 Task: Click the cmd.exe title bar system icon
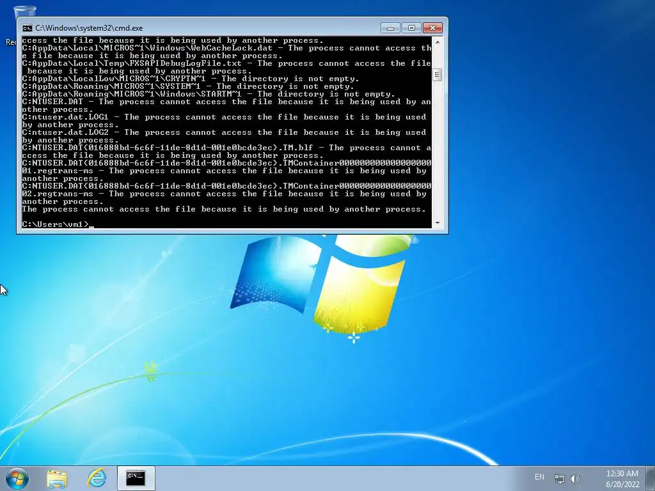[x=27, y=28]
